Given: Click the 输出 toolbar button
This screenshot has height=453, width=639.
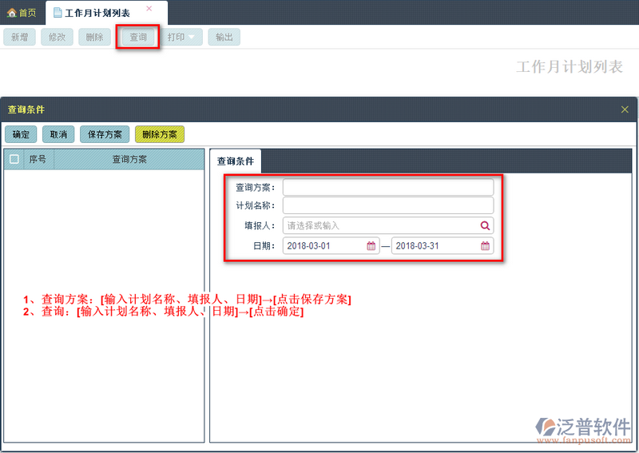Looking at the screenshot, I should [224, 37].
